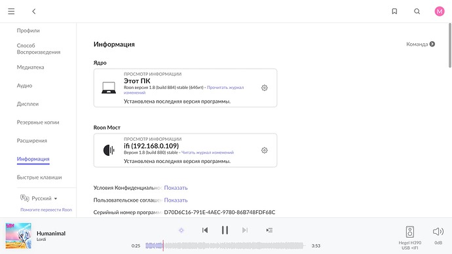Open the volume speaker icon
Viewport: 452px width, 254px height.
pos(438,231)
